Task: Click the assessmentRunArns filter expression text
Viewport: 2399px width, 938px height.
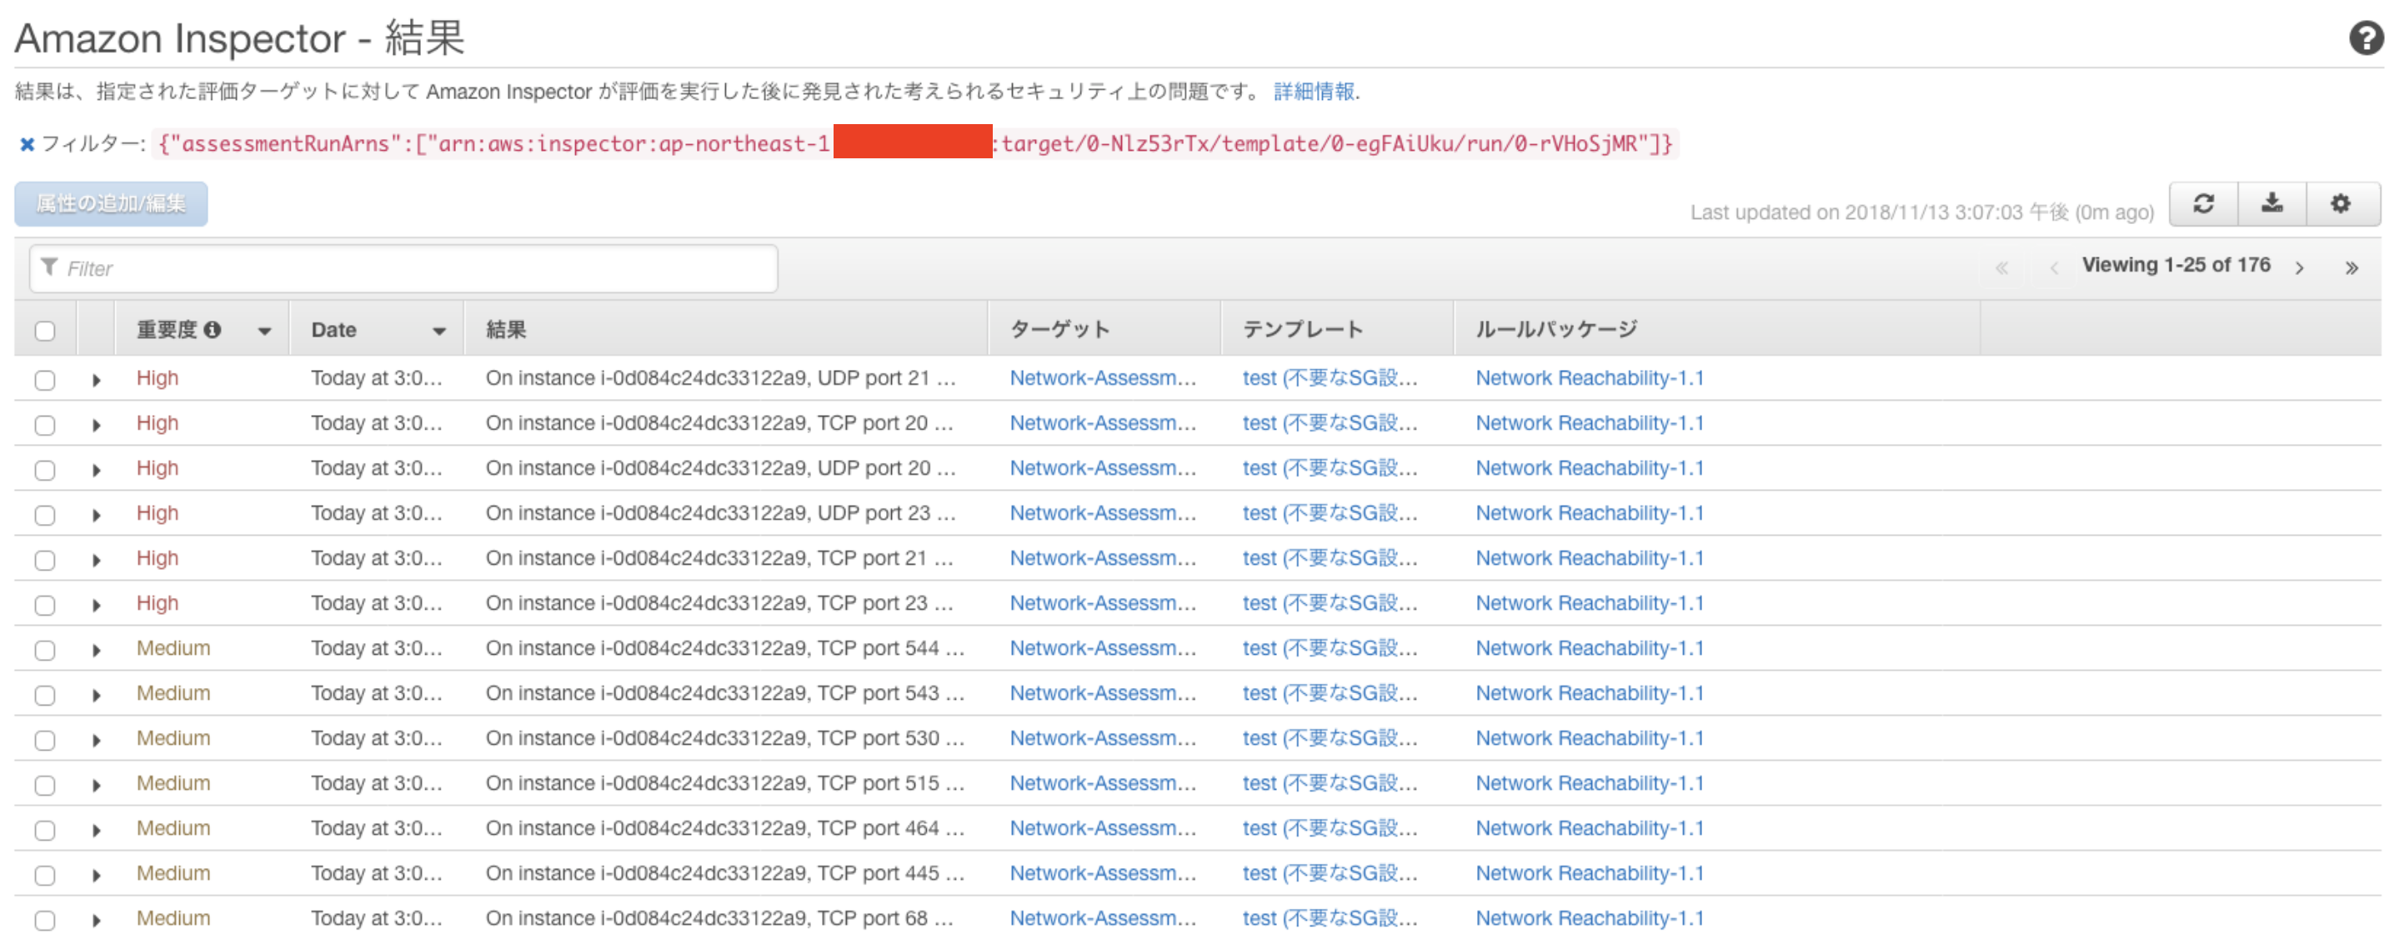Action: click(915, 144)
